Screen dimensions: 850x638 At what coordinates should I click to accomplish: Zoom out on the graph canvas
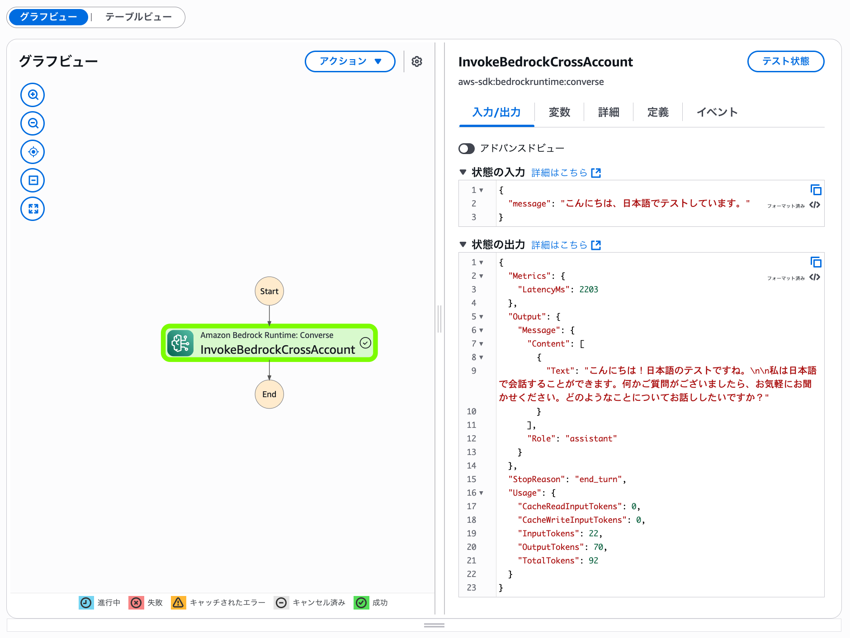[33, 123]
